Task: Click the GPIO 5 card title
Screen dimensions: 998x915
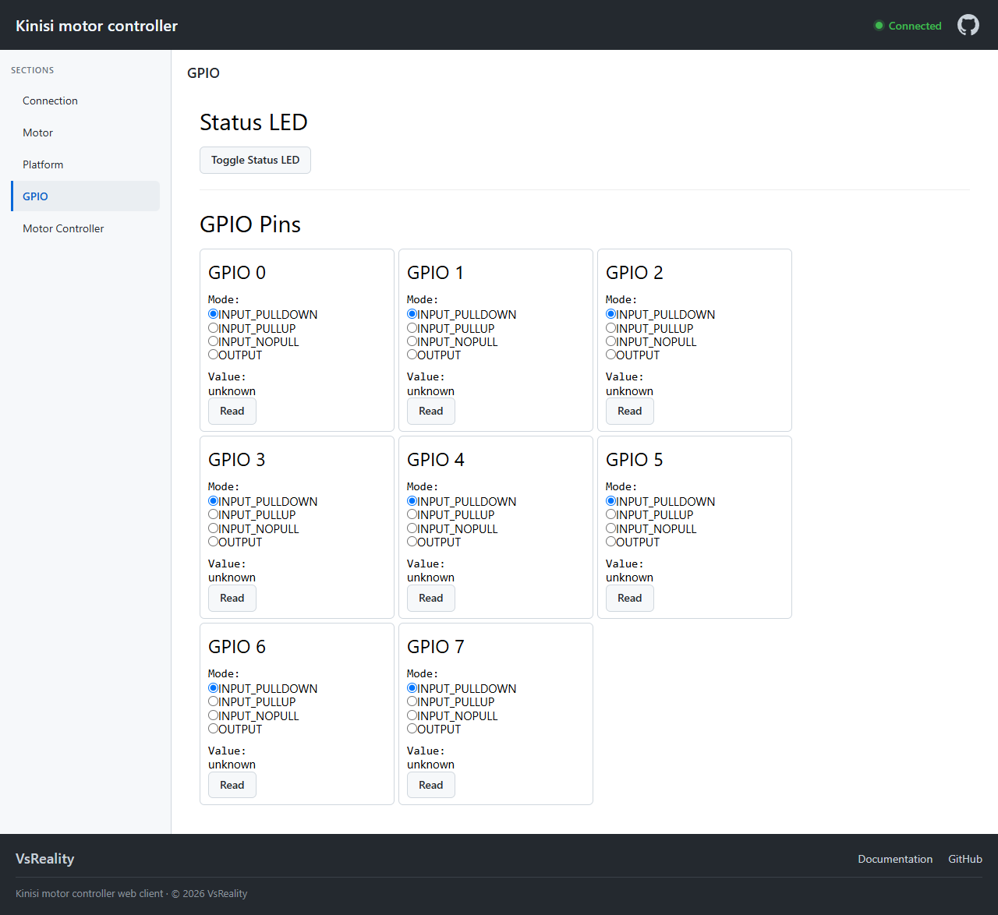Action: 635,460
